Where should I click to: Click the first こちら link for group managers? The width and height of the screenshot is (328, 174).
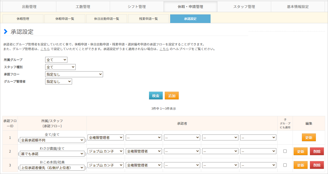(x=45, y=49)
